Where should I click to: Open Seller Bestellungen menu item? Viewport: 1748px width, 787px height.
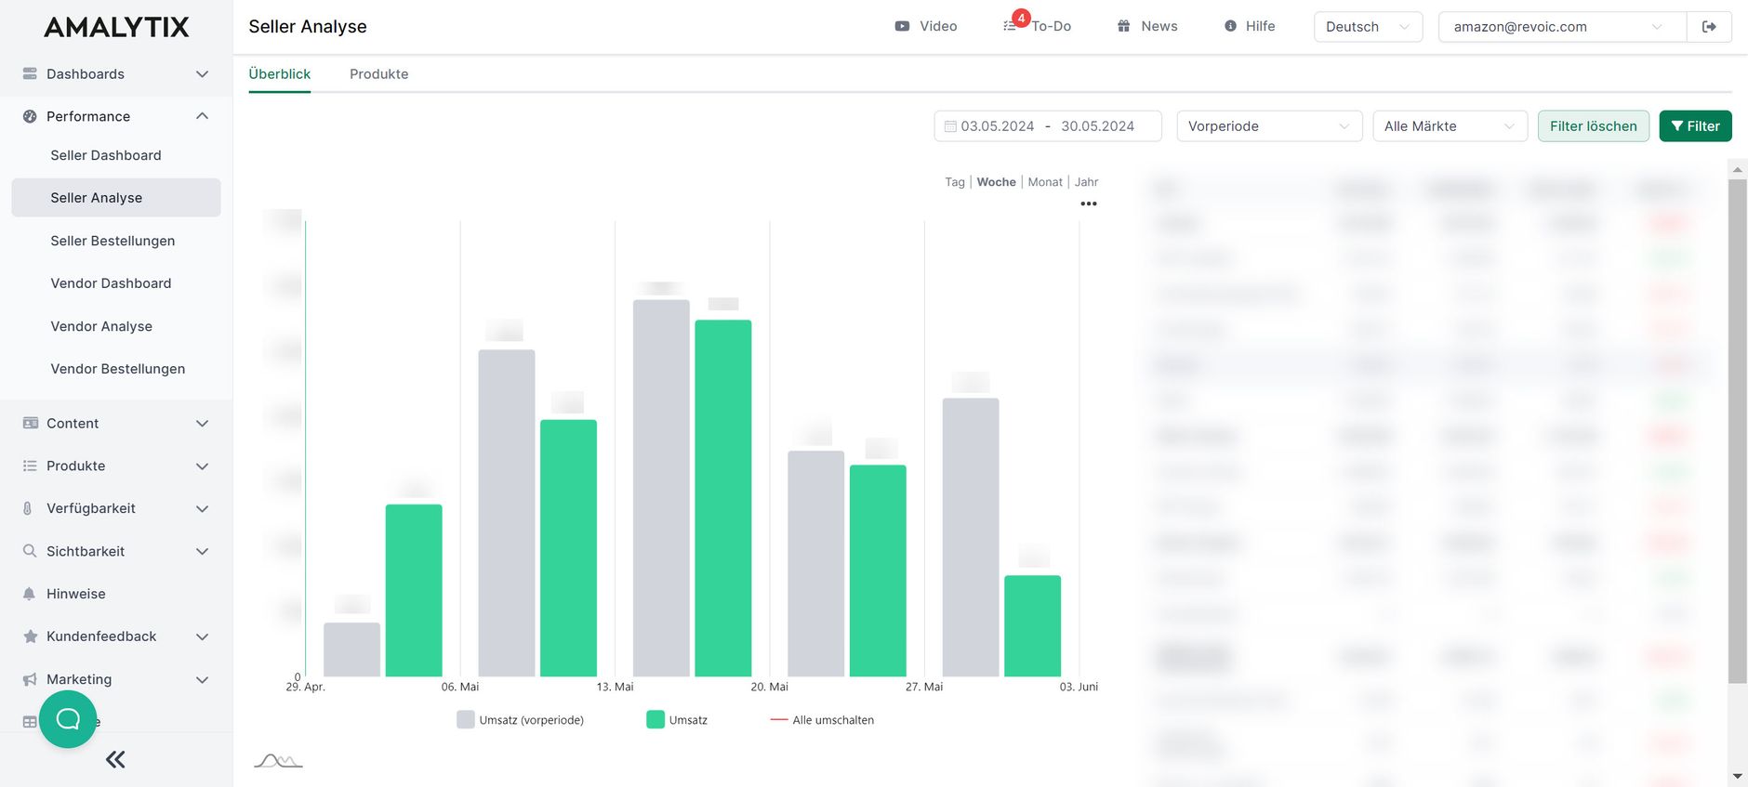pos(116,241)
